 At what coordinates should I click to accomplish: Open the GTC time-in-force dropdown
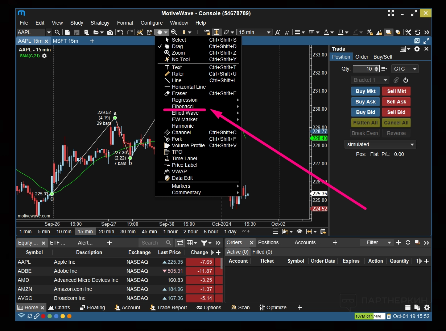tap(405, 69)
